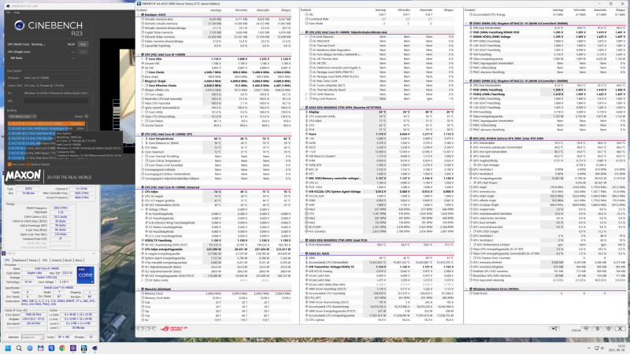Open the Ranking CPU (Multi Core) dropdown

(22, 116)
